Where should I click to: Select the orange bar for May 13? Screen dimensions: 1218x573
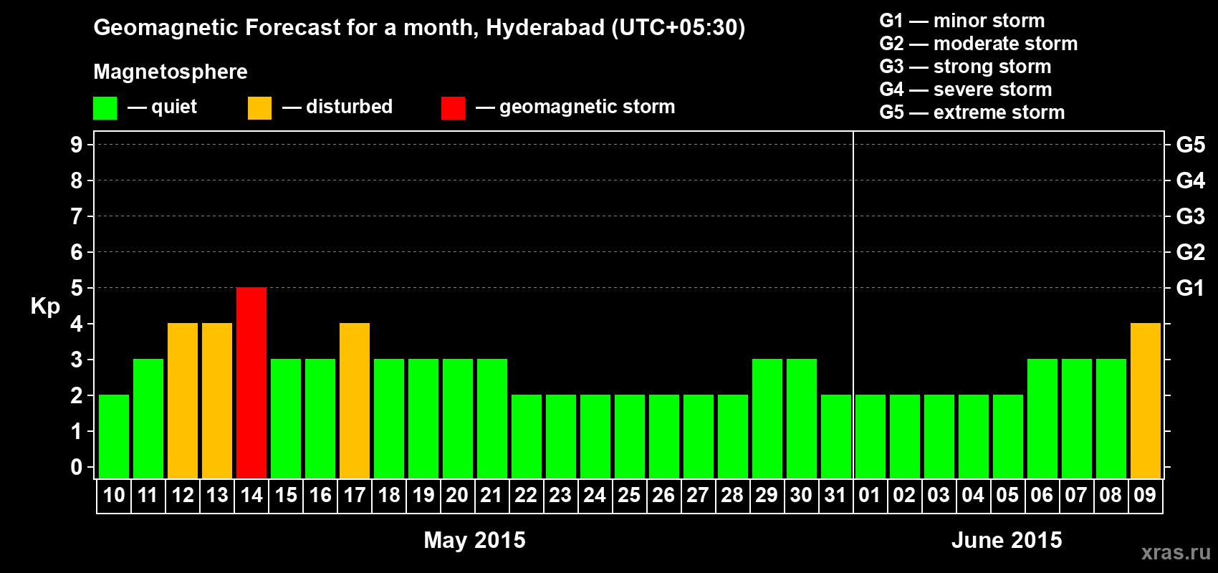pos(217,400)
